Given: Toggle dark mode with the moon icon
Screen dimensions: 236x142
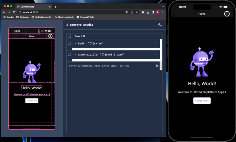Looking at the screenshot, I should pyautogui.click(x=160, y=25).
